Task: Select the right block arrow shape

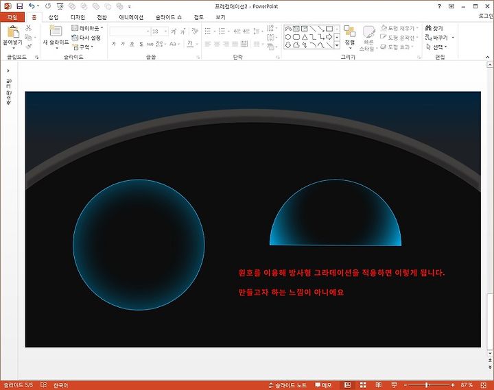Action: point(329,37)
